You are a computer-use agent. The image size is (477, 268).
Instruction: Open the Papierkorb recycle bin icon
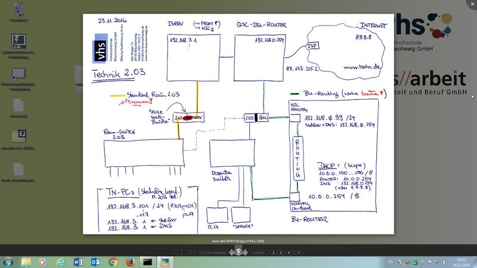click(x=18, y=11)
